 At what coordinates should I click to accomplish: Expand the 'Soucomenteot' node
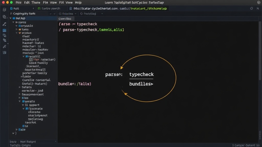[20, 94]
